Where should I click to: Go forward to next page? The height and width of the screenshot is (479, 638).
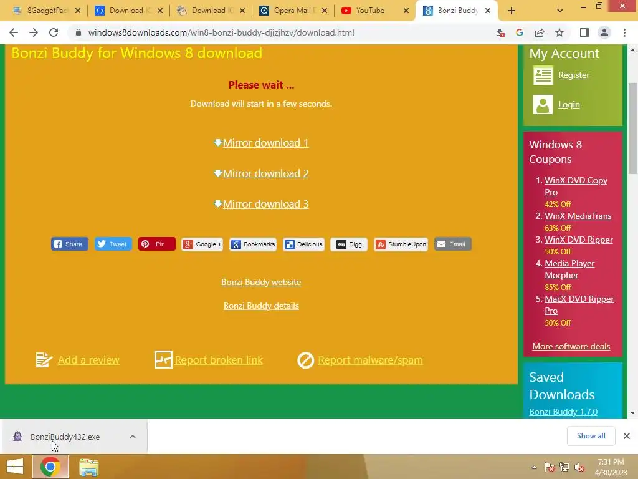[34, 32]
